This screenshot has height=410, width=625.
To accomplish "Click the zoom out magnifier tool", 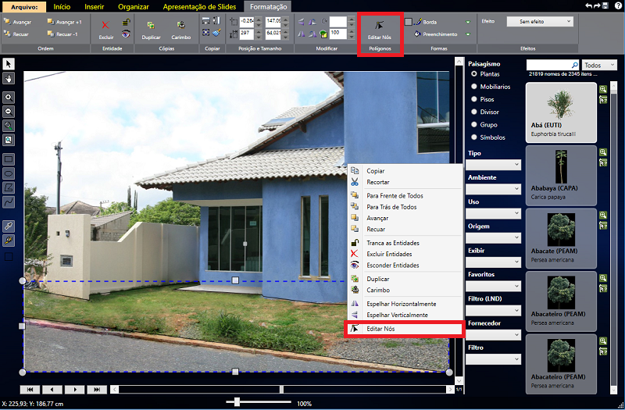I will 9,111.
